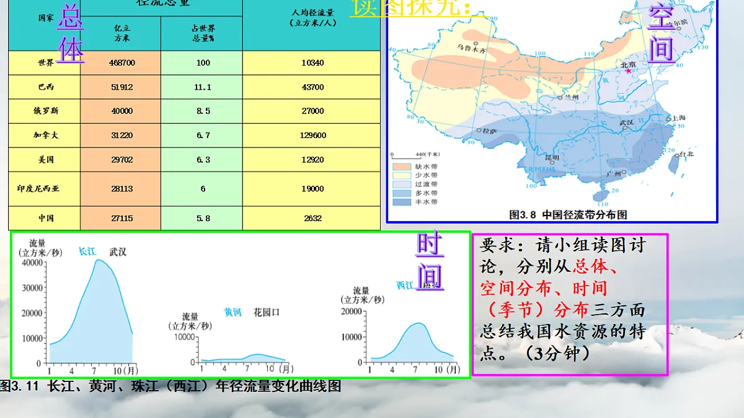The image size is (744, 418).
Task: Click the 缺水带 legend color swatch
Action: click(401, 167)
